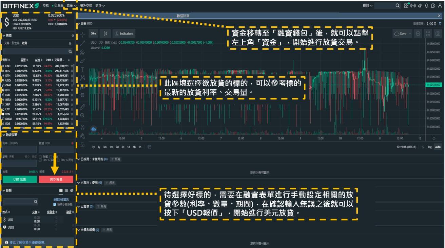Open the 交易 menu in top bar
The height and width of the screenshot is (248, 445).
[x=46, y=6]
